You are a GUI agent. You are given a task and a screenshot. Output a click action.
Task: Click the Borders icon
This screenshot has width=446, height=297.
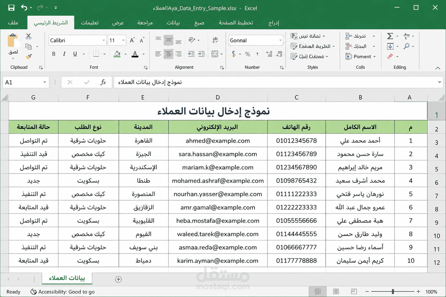(96, 54)
